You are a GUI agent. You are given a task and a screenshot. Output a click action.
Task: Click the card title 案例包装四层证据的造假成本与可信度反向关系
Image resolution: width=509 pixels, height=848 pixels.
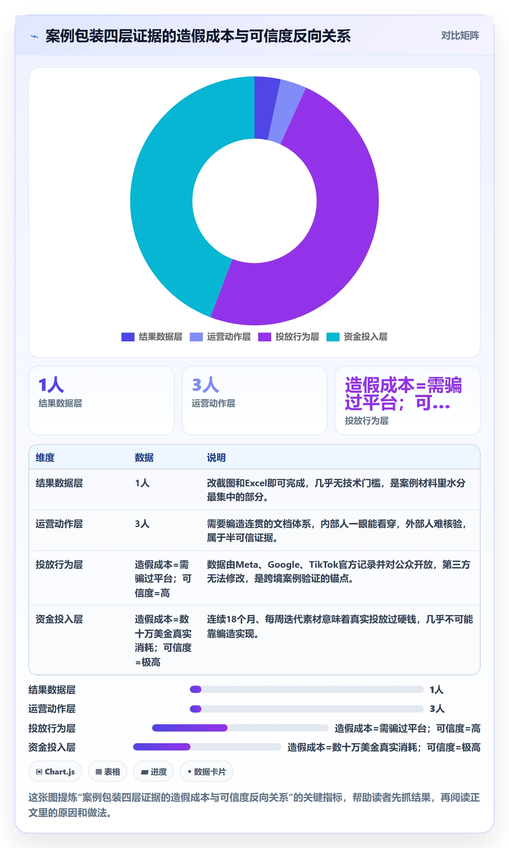click(198, 36)
